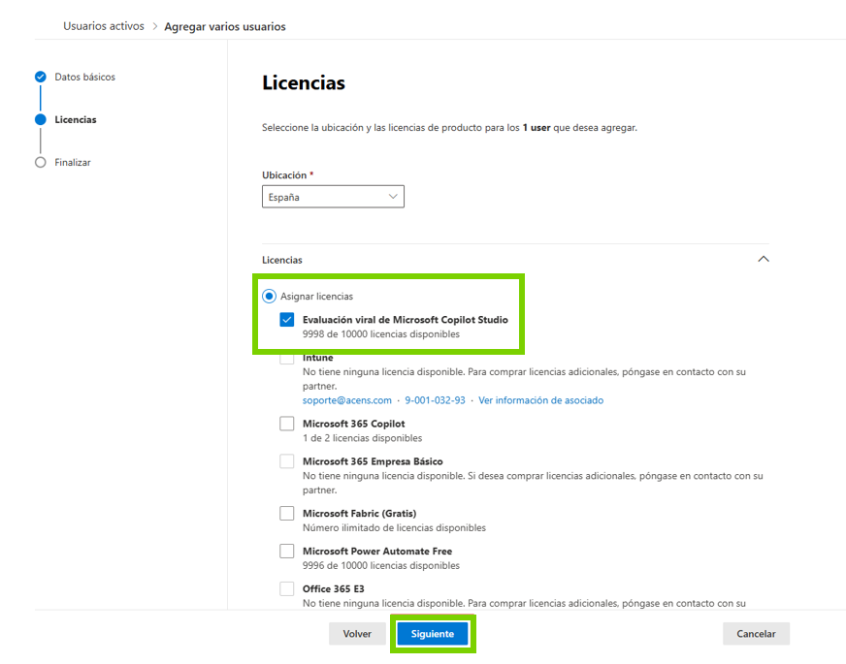The height and width of the screenshot is (664, 846).
Task: Select the Asignar licencias radio button
Action: 270,296
